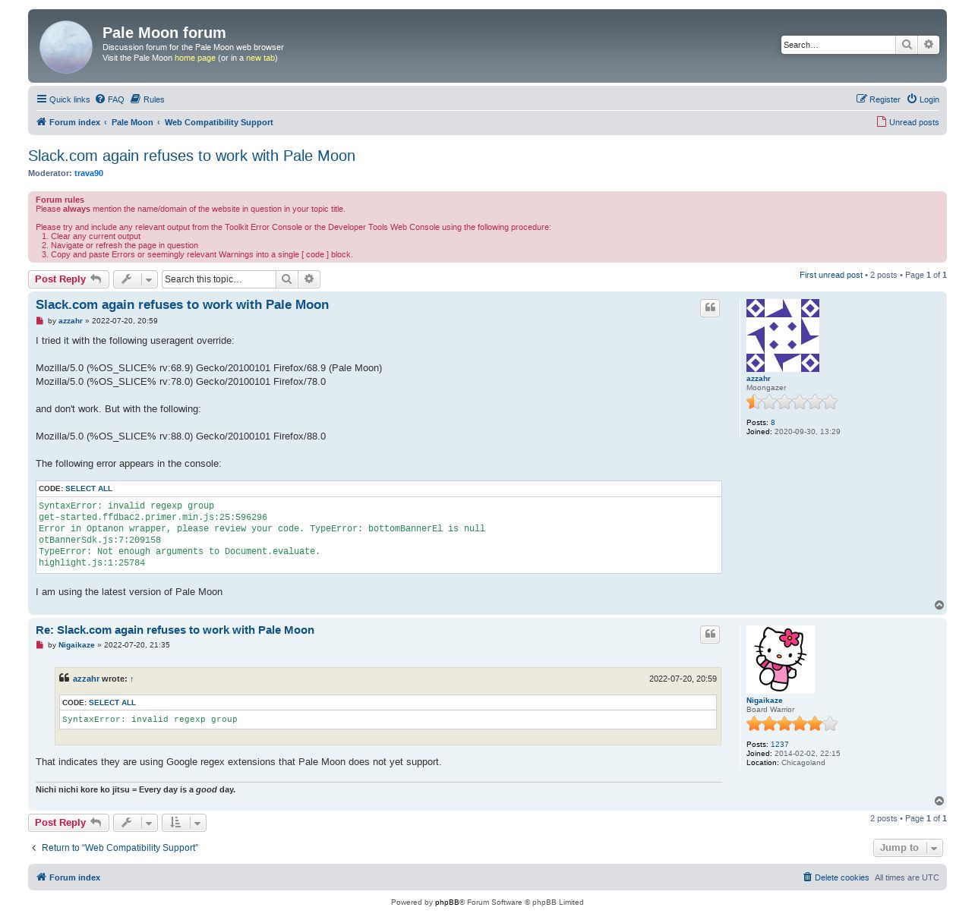Go to top from azzahr's post

[x=939, y=605]
